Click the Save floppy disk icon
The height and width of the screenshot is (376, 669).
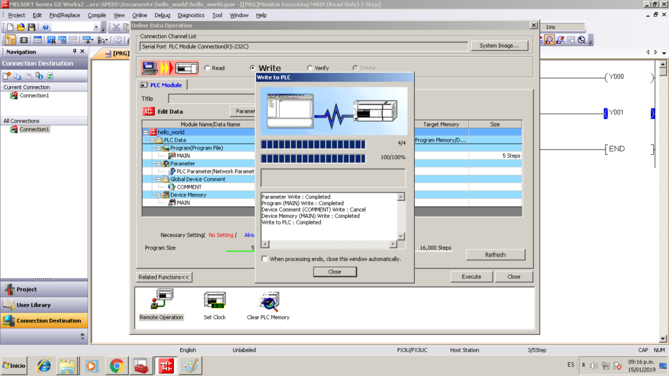[x=31, y=27]
